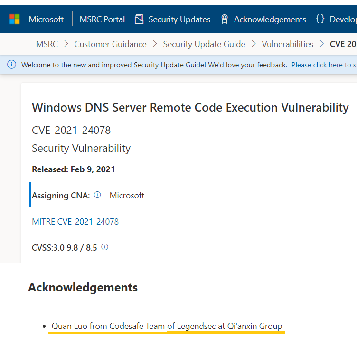Click the Microsoft text in header

click(x=46, y=19)
